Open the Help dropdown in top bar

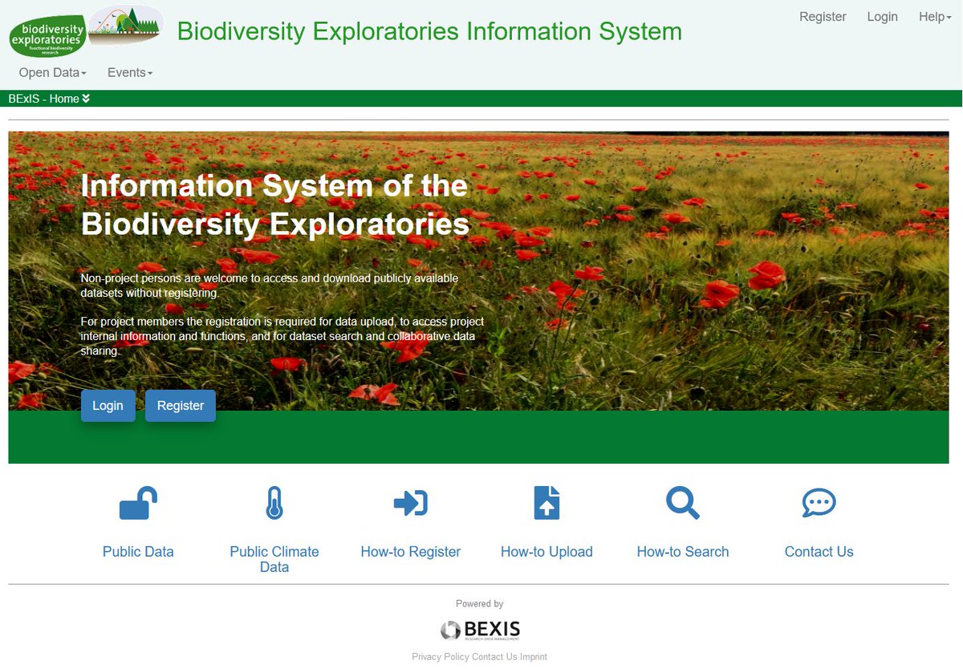935,17
